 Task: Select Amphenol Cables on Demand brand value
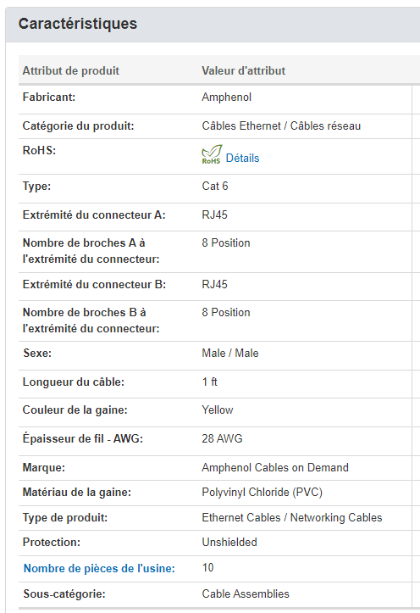click(x=275, y=467)
